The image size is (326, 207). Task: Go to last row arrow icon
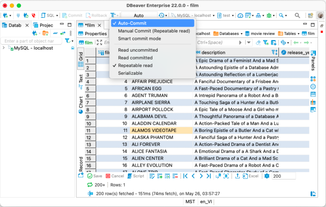point(209,176)
